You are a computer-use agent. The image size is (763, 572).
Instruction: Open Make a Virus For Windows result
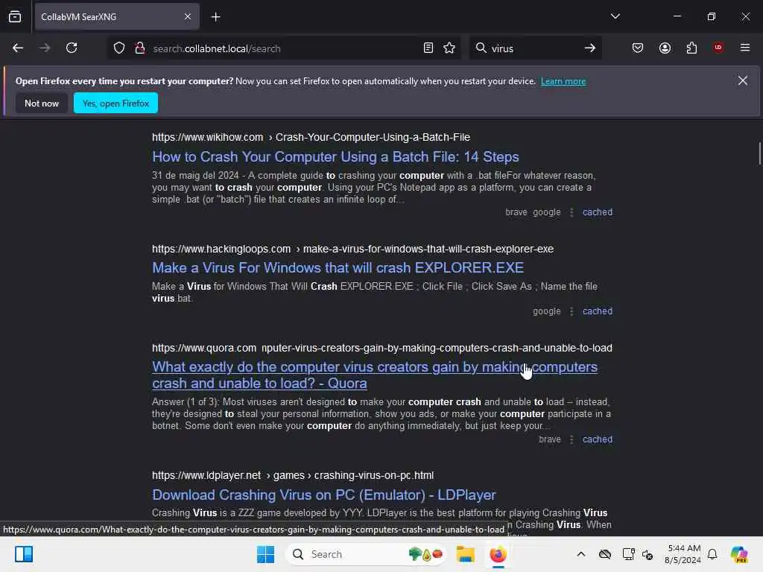[338, 267]
